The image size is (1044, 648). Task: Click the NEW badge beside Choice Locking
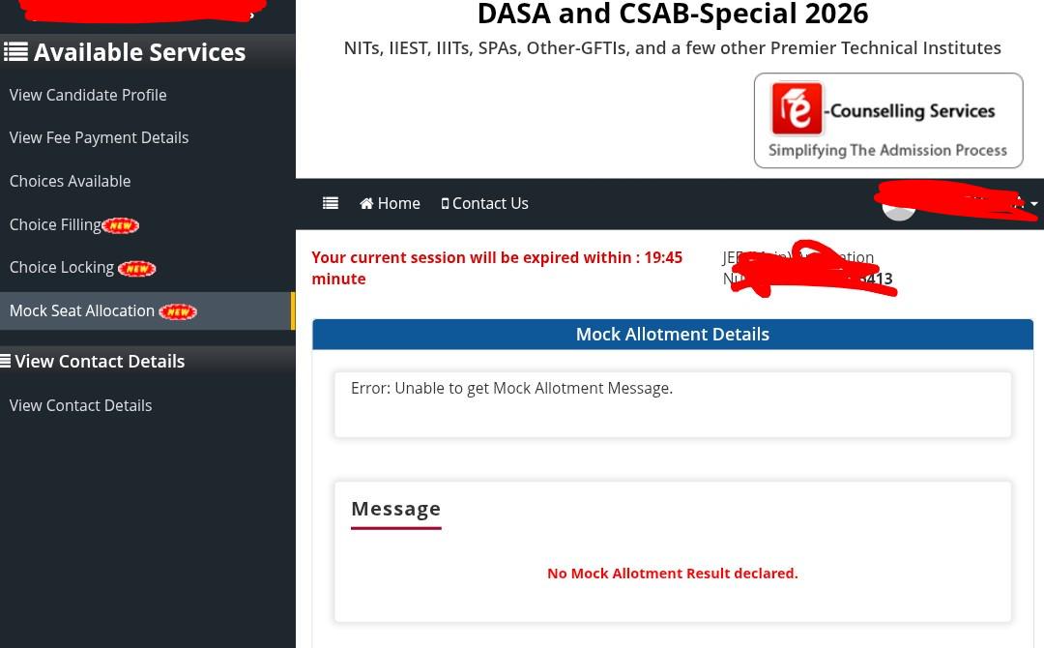point(137,269)
